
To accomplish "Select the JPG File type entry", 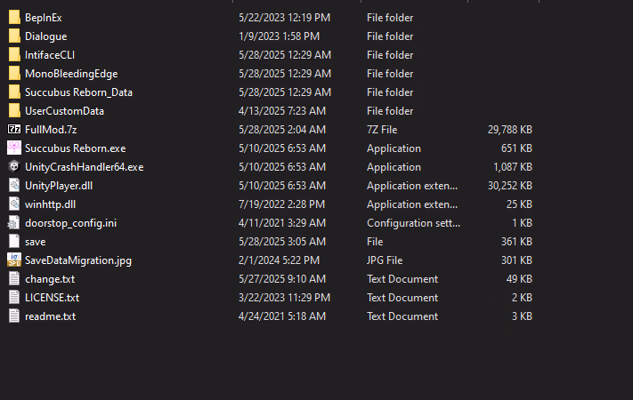I will point(385,260).
